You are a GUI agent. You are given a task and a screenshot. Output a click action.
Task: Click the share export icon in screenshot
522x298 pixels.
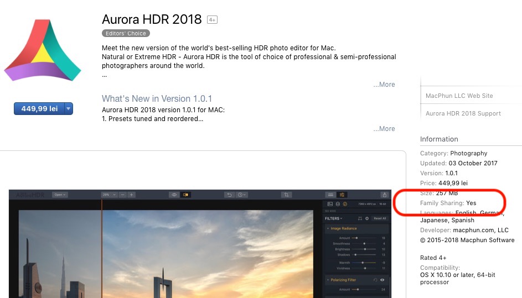[384, 195]
